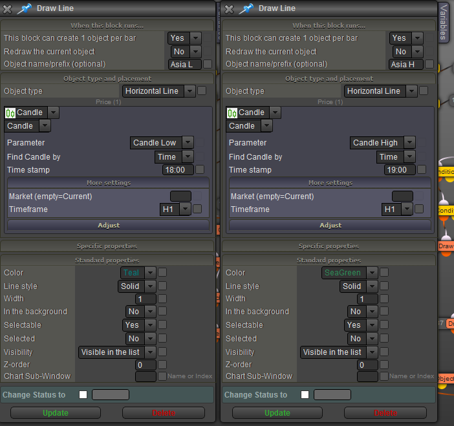Screen dimensions: 454x426
Task: Tick the checkbox beside left Timeframe H1
Action: coord(197,209)
